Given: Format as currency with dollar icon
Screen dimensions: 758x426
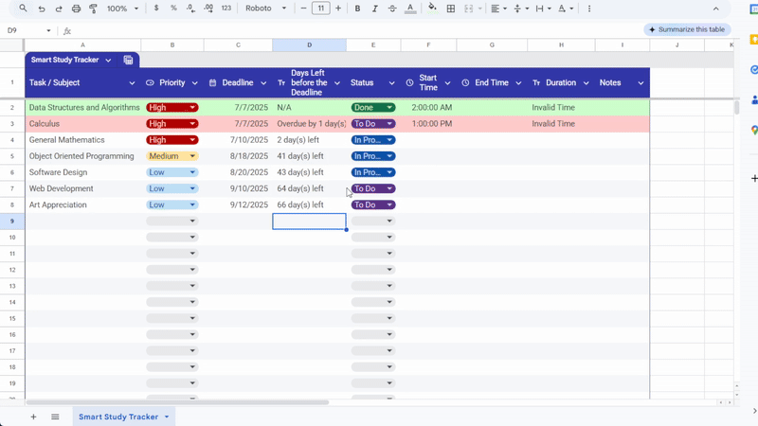Looking at the screenshot, I should 156,9.
